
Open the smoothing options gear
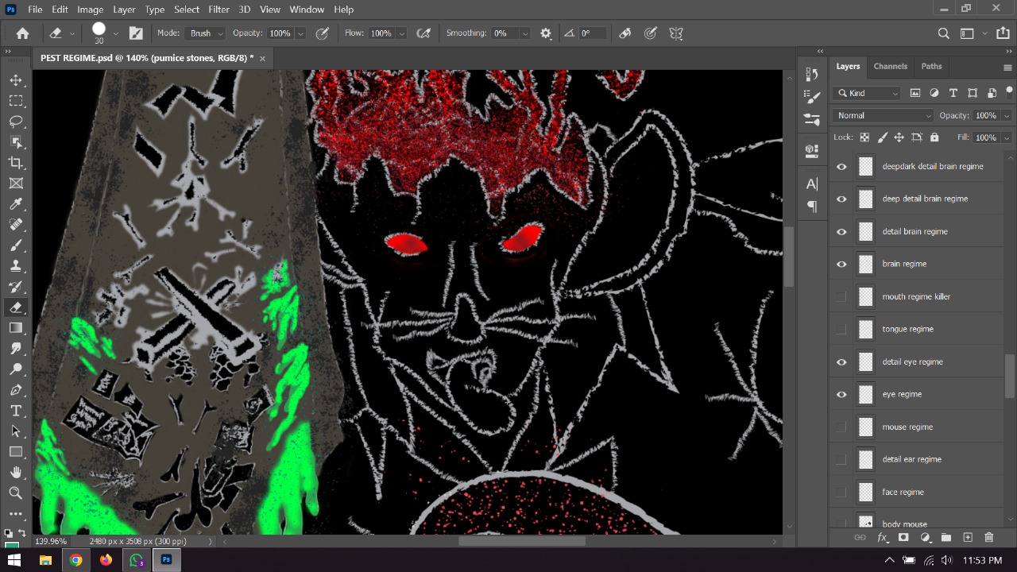click(x=546, y=33)
